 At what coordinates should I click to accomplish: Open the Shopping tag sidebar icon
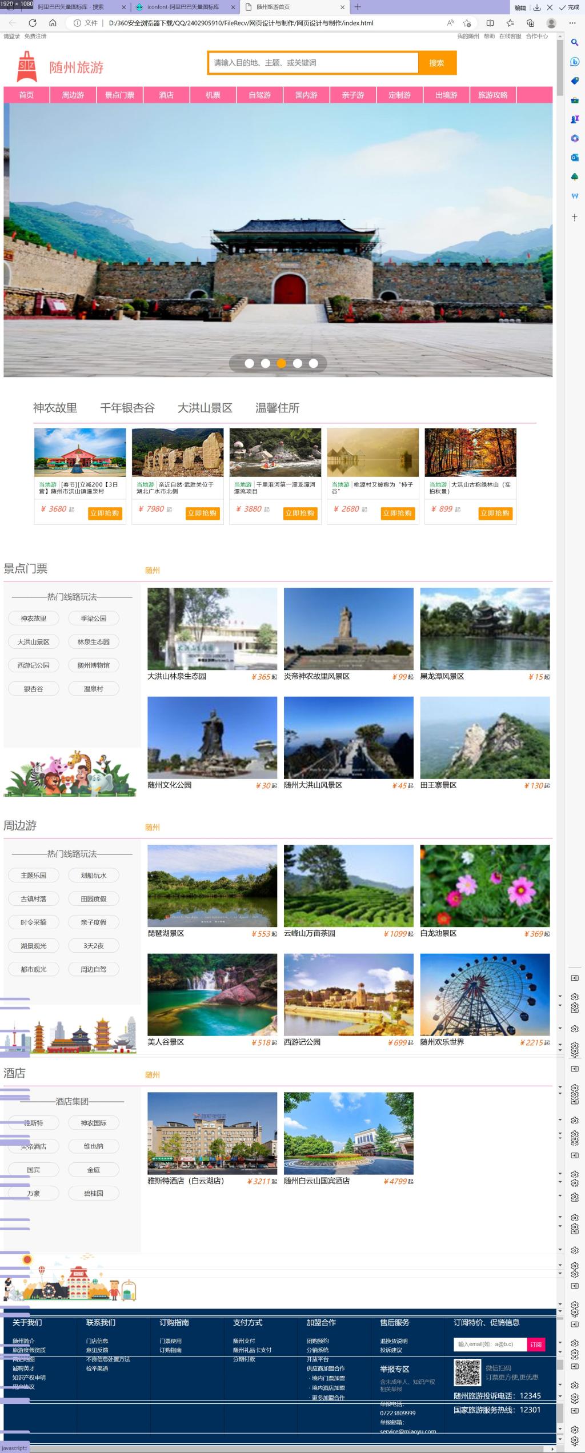coord(574,81)
